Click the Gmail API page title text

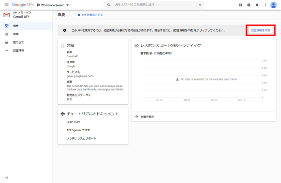[x=21, y=17]
